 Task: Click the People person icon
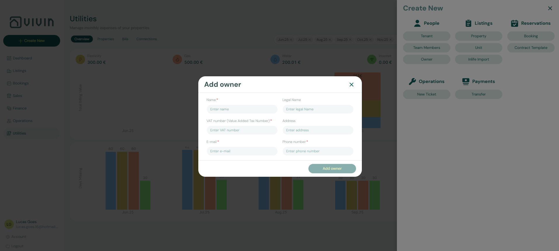417,23
